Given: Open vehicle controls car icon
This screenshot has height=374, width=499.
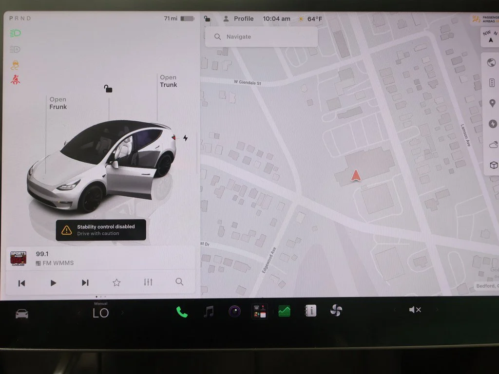Looking at the screenshot, I should tap(22, 314).
